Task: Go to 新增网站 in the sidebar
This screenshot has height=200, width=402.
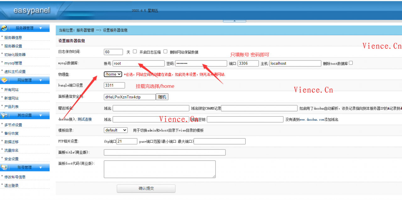Action: tap(11, 98)
